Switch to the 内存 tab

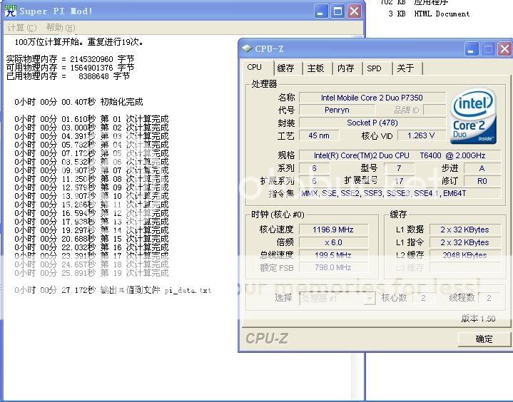[346, 68]
